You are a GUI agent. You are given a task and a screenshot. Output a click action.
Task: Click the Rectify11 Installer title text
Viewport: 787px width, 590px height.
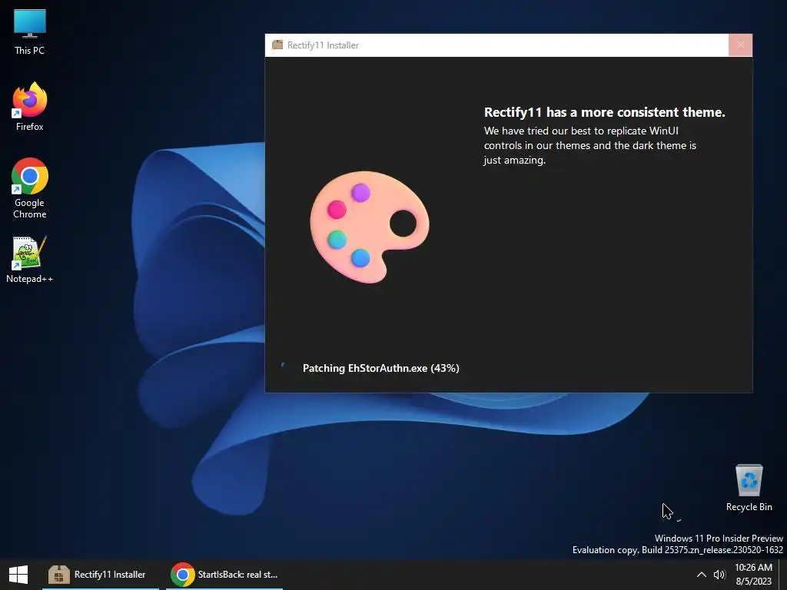click(x=323, y=45)
